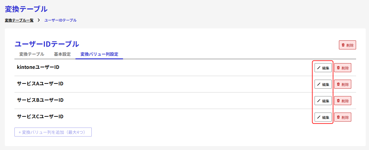Switch to the 変換テーブル tab

[x=32, y=54]
